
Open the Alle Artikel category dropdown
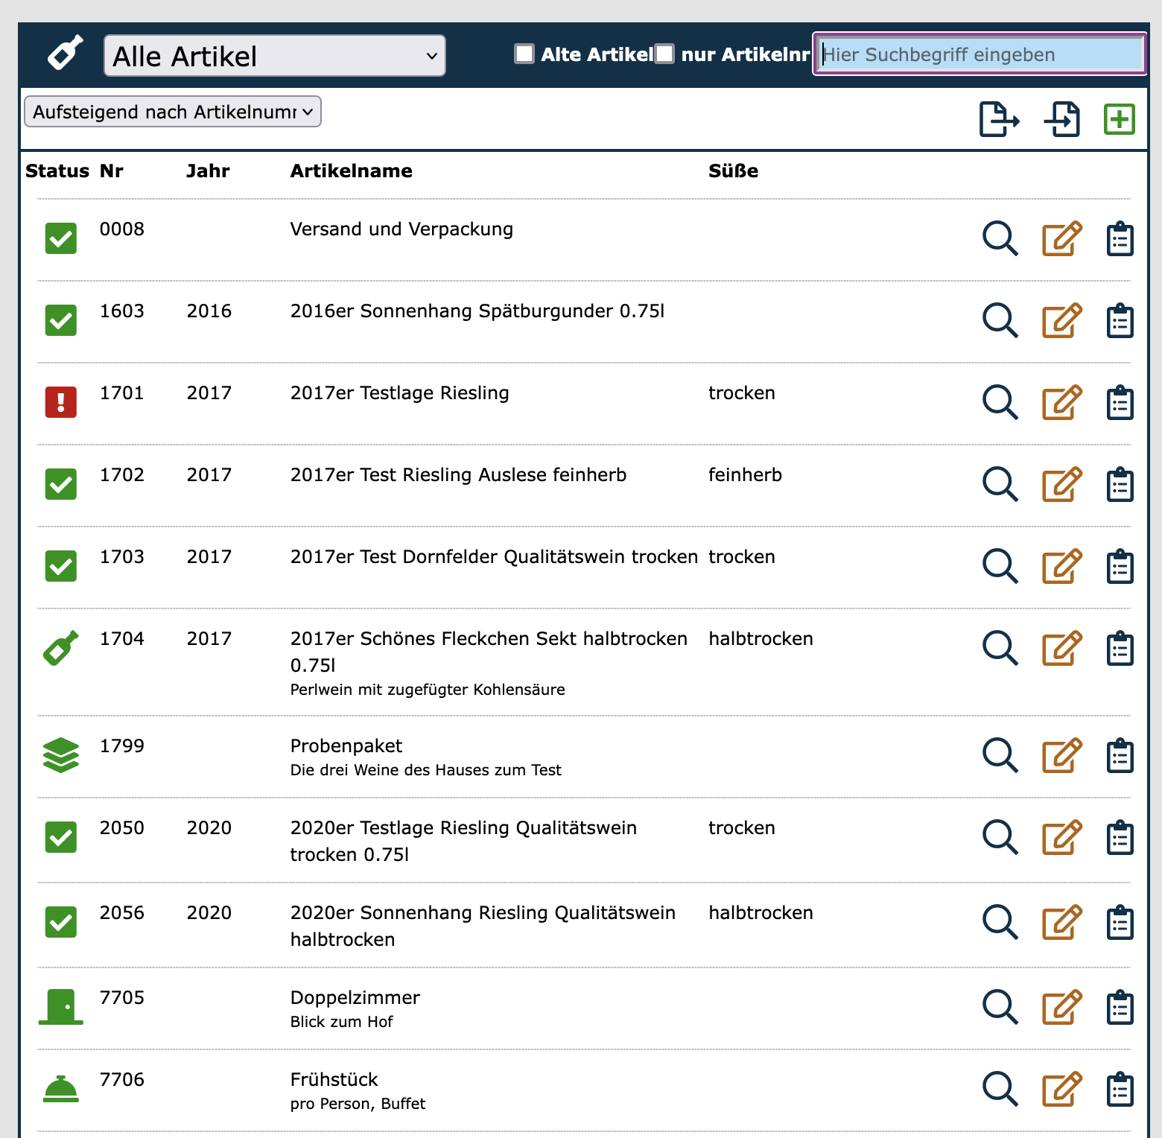pyautogui.click(x=274, y=56)
